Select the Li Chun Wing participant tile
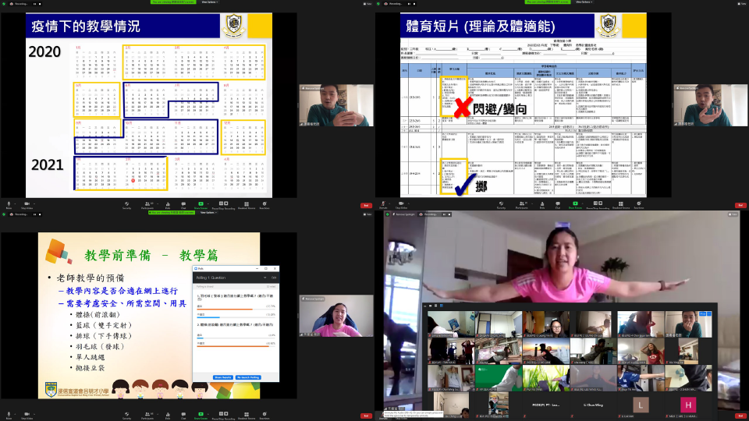 (593, 405)
